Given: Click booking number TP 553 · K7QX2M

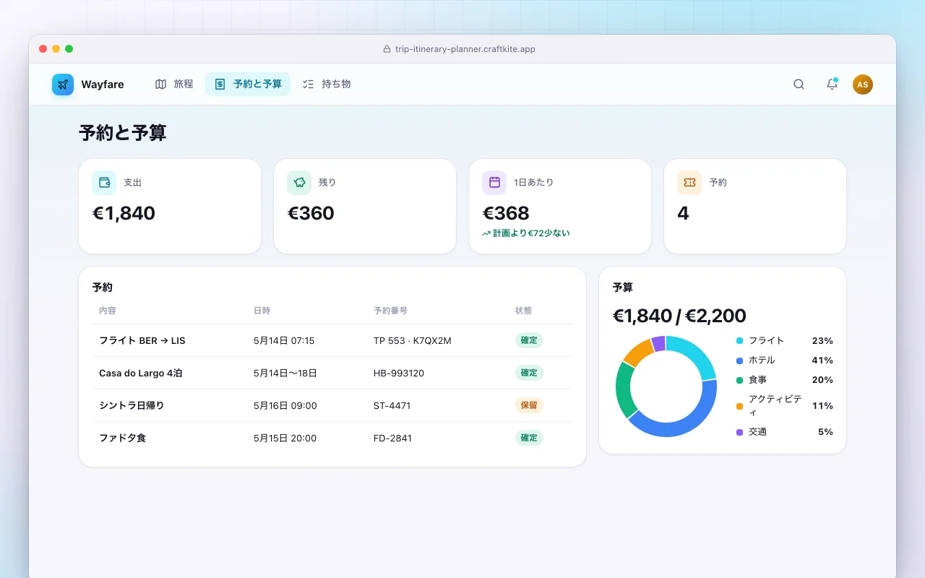Looking at the screenshot, I should click(x=413, y=340).
